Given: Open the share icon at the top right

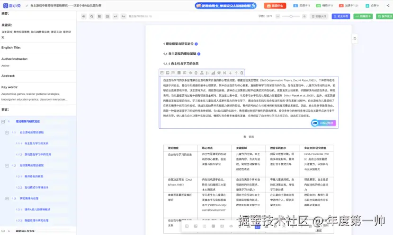Looking at the screenshot, I should [x=388, y=6].
